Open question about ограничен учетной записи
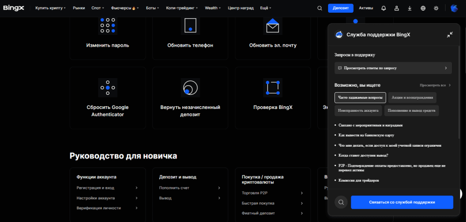Image resolution: width=466 pixels, height=222 pixels. (x=390, y=146)
